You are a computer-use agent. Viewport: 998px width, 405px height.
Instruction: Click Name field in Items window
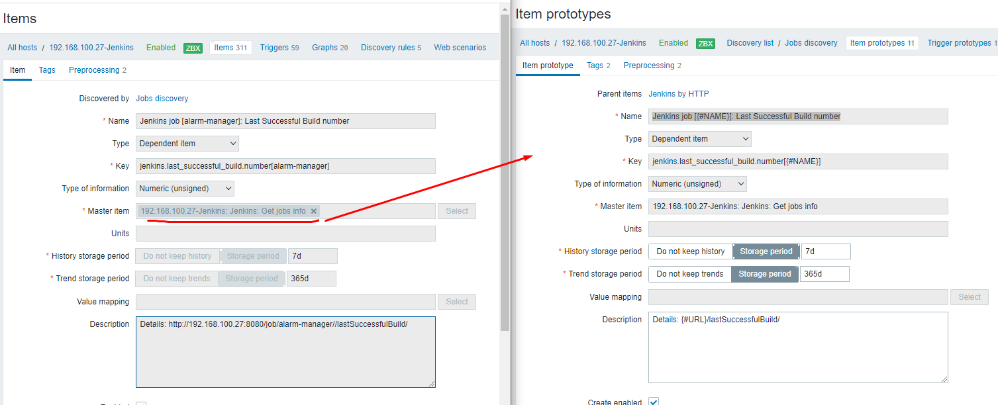285,121
